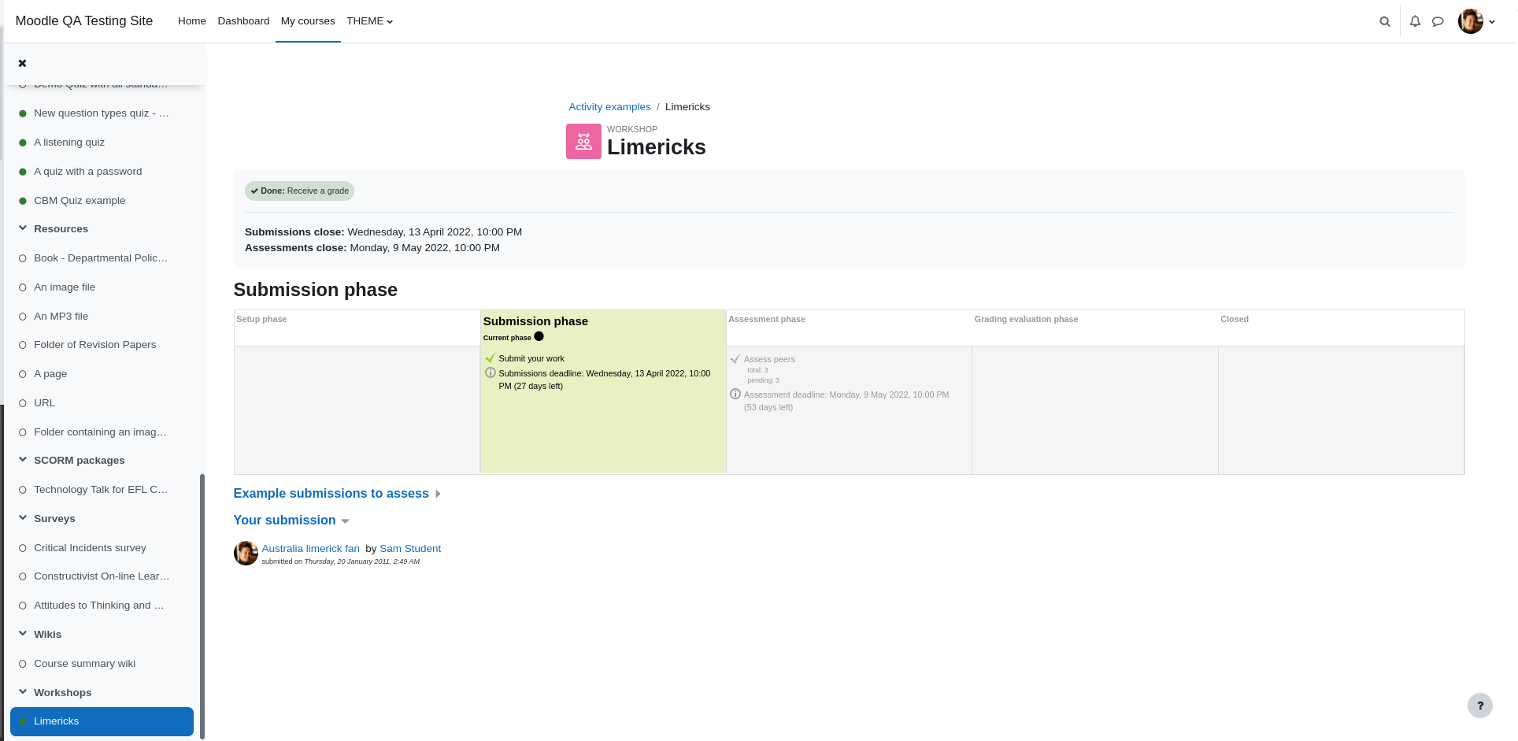Click completion dot for New question types quiz
This screenshot has width=1518, height=741.
click(23, 113)
